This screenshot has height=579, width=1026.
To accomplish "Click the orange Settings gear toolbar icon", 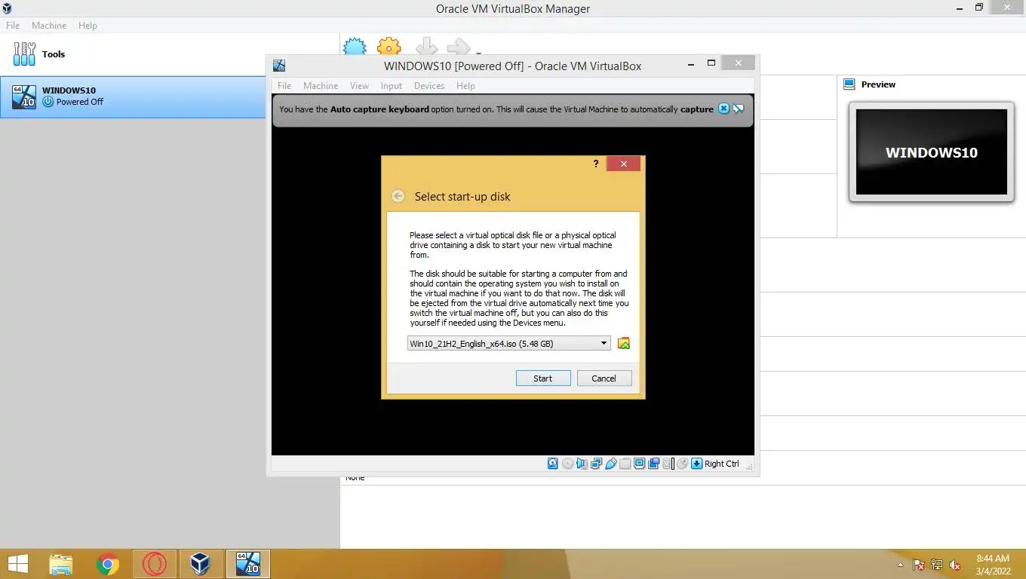I will (x=389, y=47).
